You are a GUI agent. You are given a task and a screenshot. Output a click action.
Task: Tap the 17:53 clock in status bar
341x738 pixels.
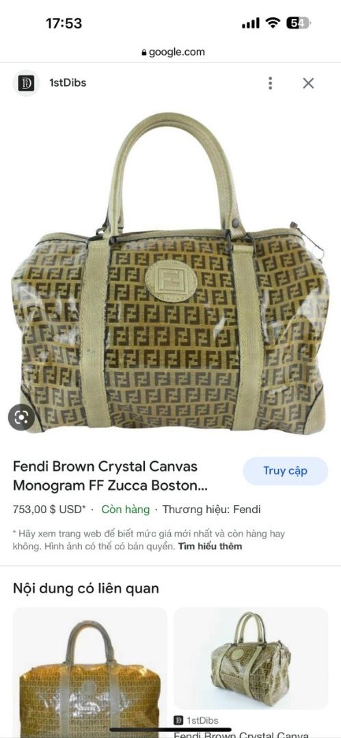point(64,23)
